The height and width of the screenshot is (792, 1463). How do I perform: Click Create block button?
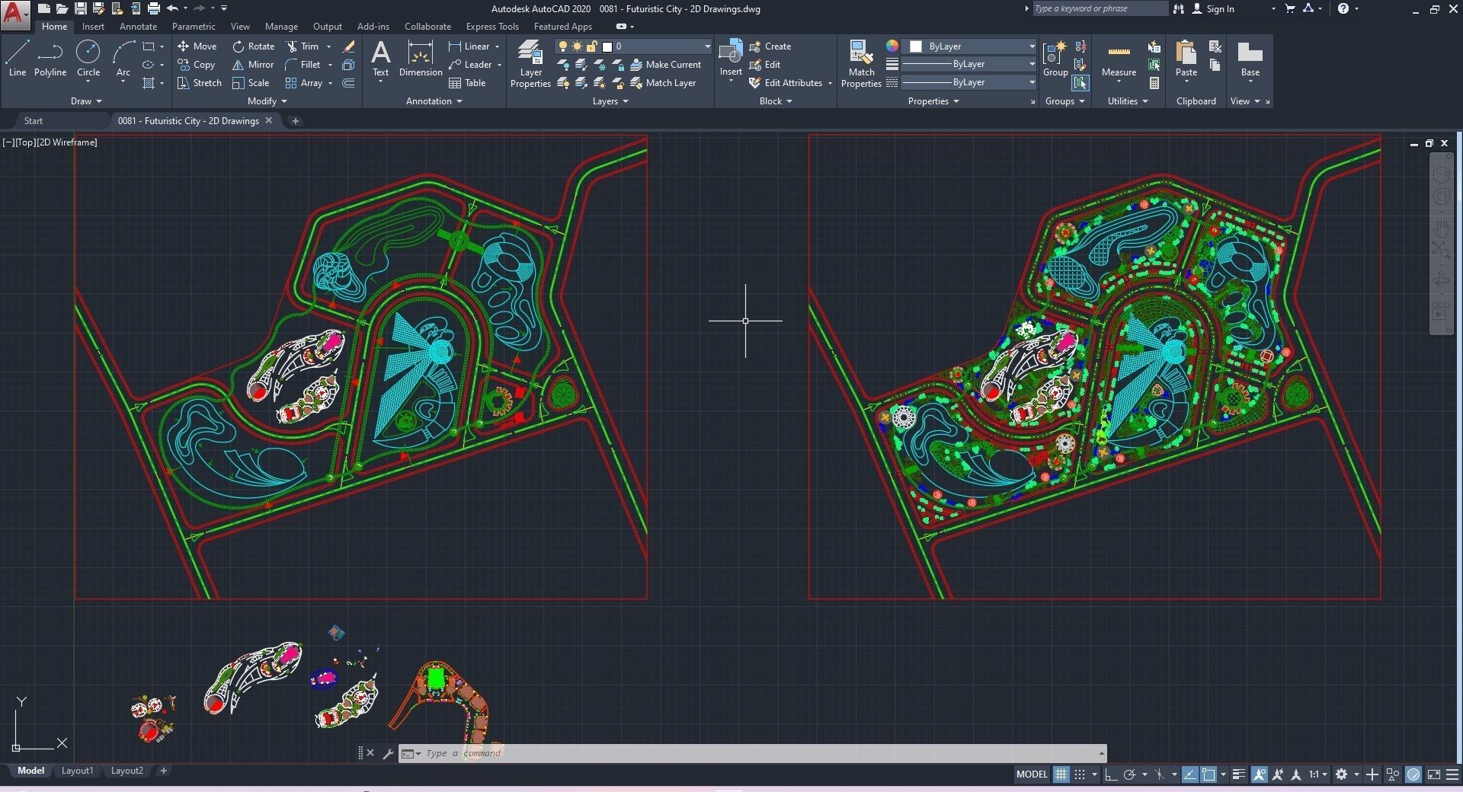pos(770,46)
